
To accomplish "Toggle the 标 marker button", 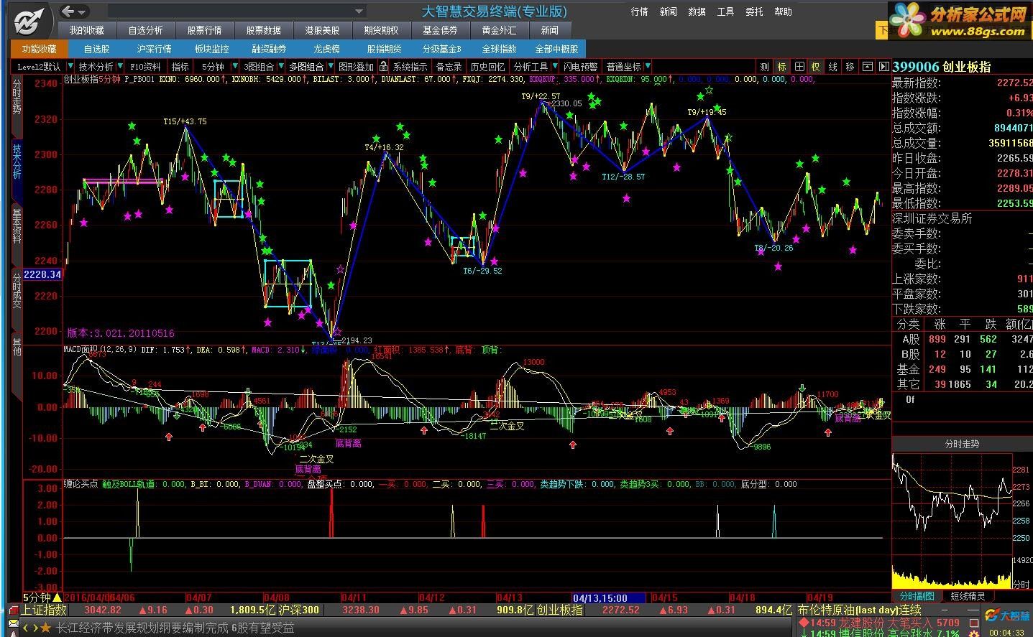I will coord(781,67).
